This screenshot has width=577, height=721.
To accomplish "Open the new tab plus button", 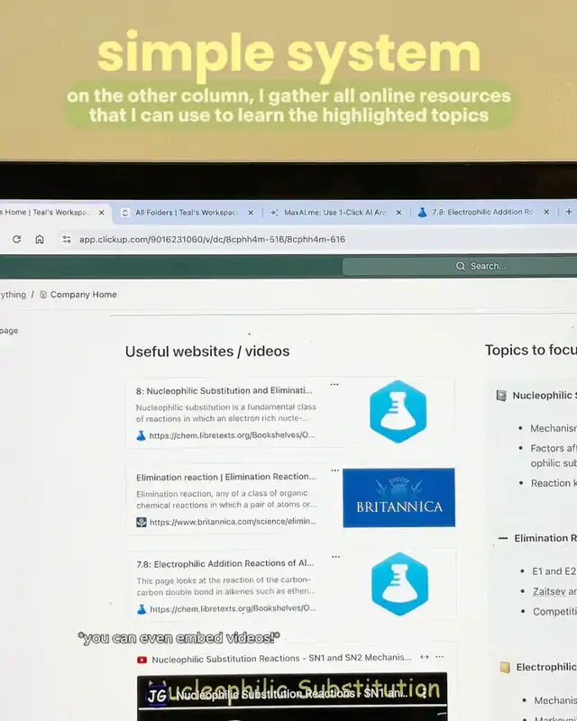I will [x=569, y=213].
